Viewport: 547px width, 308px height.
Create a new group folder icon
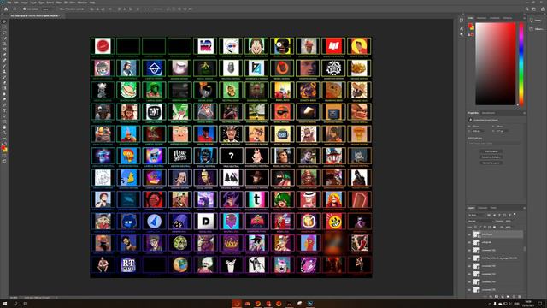(508, 297)
